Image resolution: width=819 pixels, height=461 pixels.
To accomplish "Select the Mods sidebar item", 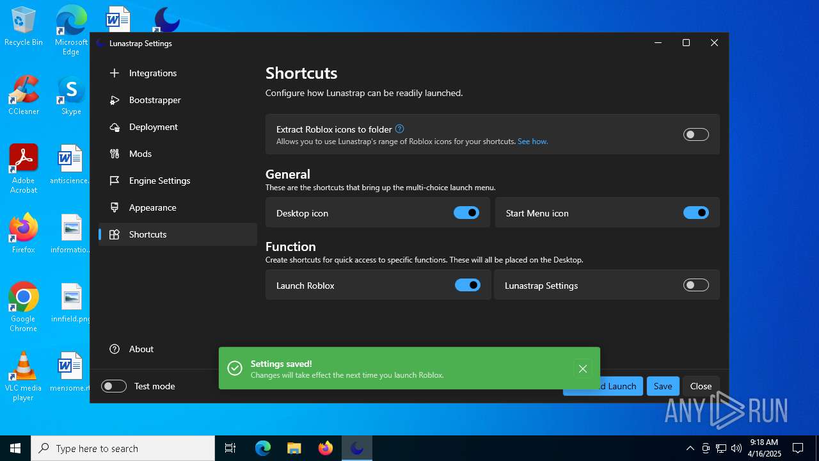I will click(x=178, y=154).
